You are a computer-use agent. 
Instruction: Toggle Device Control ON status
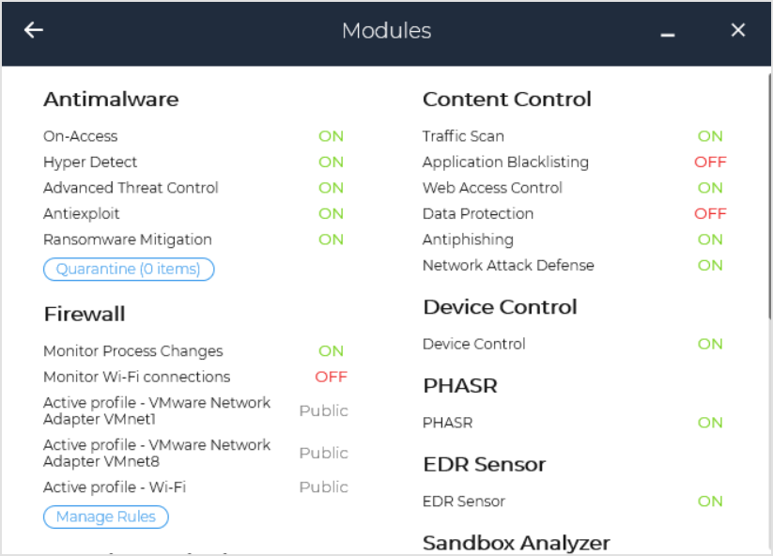coord(710,344)
